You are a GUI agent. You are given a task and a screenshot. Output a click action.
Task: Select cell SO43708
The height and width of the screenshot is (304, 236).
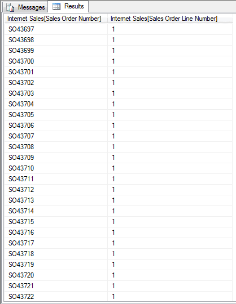(56, 147)
